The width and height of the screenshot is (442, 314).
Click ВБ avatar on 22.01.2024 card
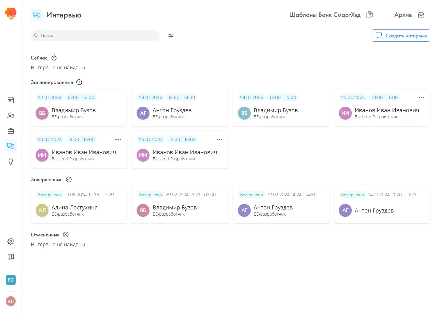coord(42,113)
